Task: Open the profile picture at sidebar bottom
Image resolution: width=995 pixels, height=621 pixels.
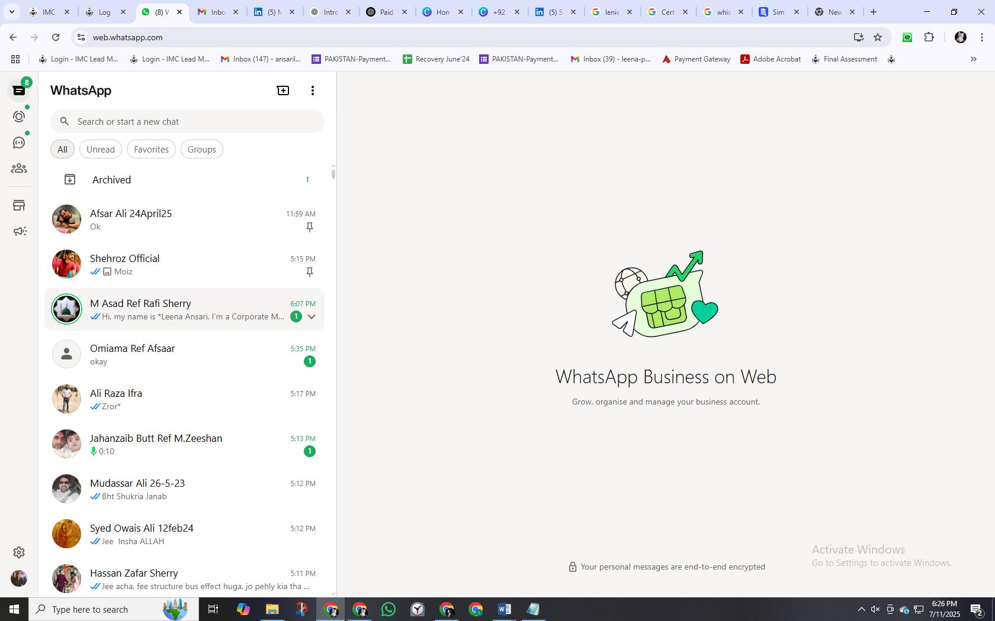Action: click(x=19, y=578)
